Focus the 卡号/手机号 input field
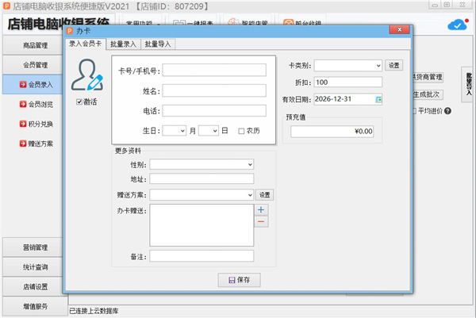476x318 pixels. [214, 70]
